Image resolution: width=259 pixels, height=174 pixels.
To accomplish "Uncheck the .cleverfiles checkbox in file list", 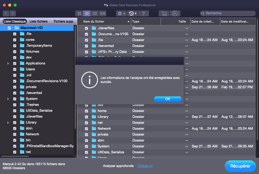I will point(86,28).
